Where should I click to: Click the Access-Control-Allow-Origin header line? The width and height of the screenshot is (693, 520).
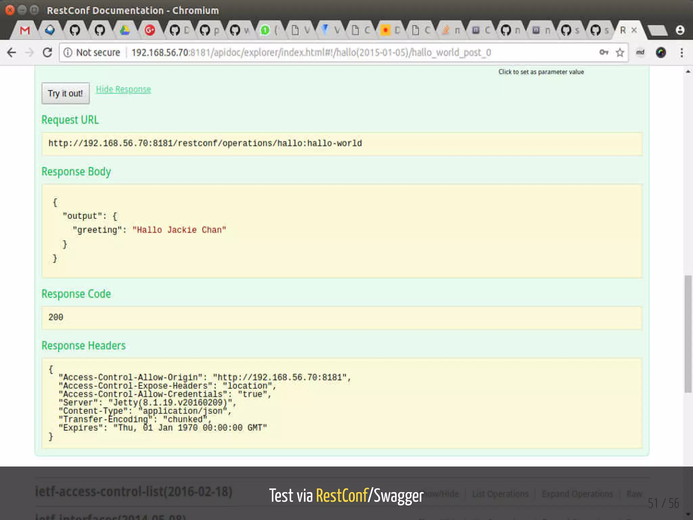205,377
